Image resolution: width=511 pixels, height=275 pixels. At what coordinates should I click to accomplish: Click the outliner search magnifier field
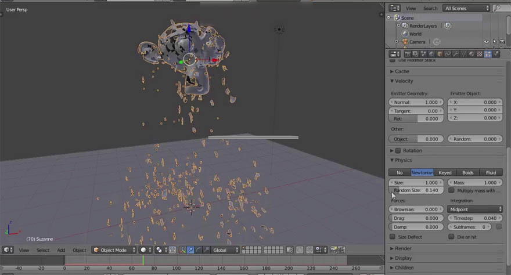pyautogui.click(x=501, y=8)
